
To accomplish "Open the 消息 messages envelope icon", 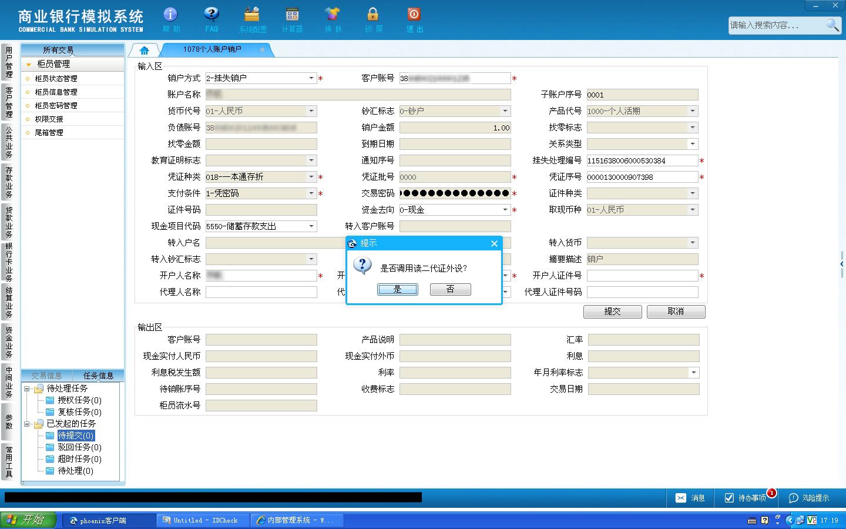I will point(681,498).
